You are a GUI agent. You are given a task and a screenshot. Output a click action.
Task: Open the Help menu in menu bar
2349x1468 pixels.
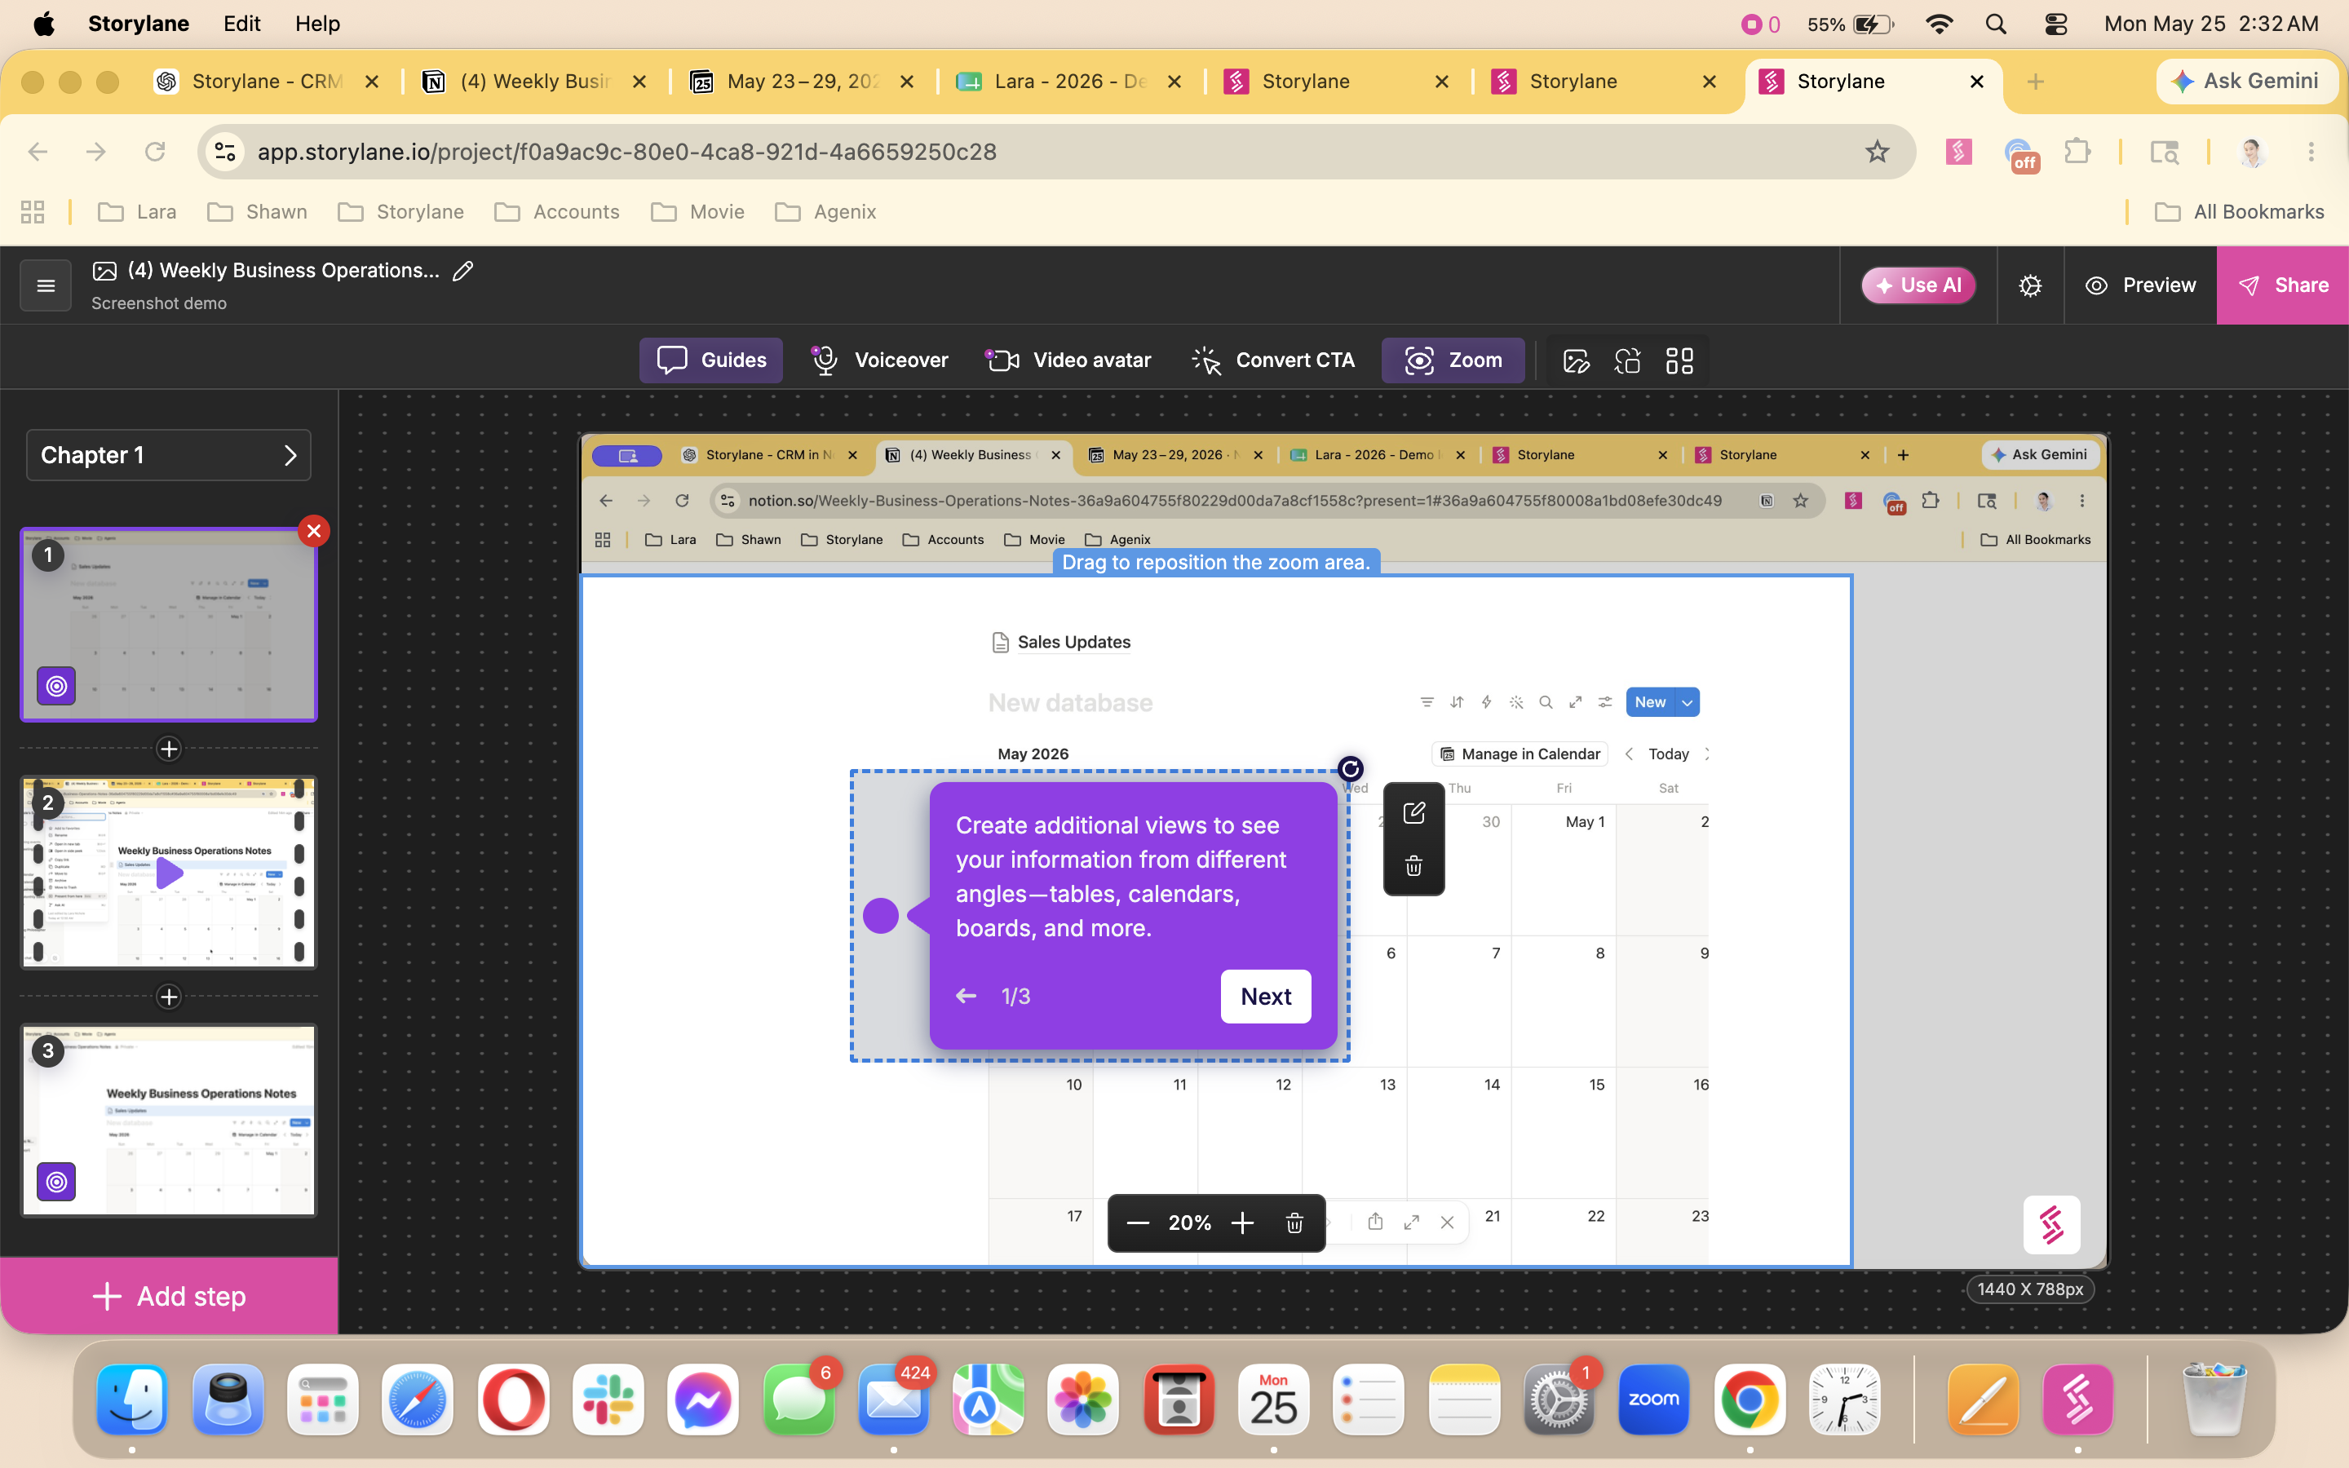[317, 24]
